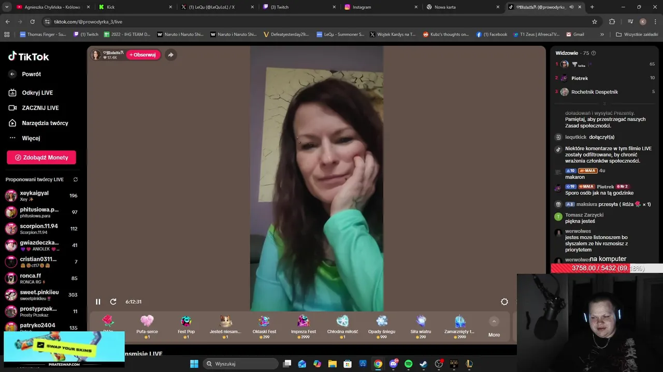The height and width of the screenshot is (372, 663).
Task: Open a new browser tab with plus
Action: (592, 7)
